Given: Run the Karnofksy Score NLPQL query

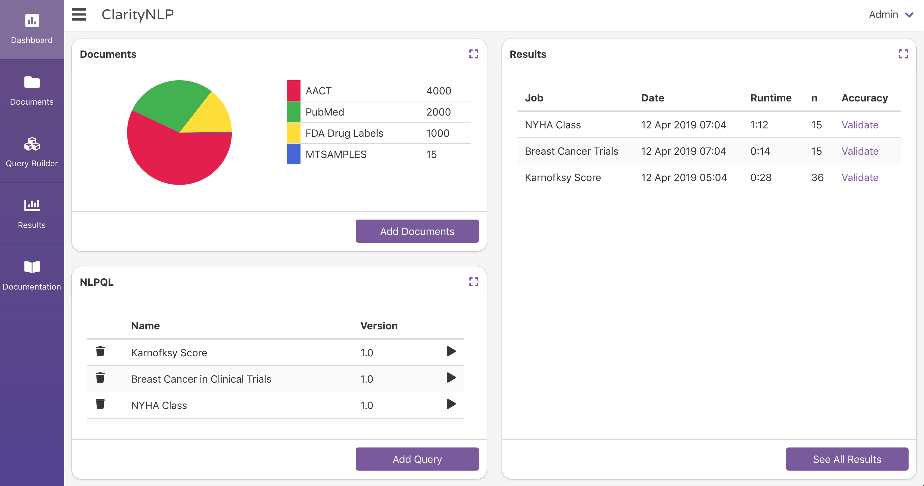Looking at the screenshot, I should point(451,351).
